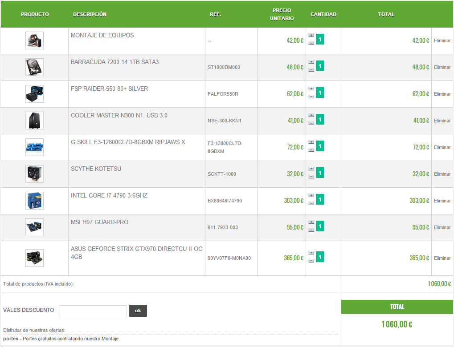The width and height of the screenshot is (454, 347).
Task: Open FSP RAIDER-550 80+ SILVER product name
Action: [110, 89]
